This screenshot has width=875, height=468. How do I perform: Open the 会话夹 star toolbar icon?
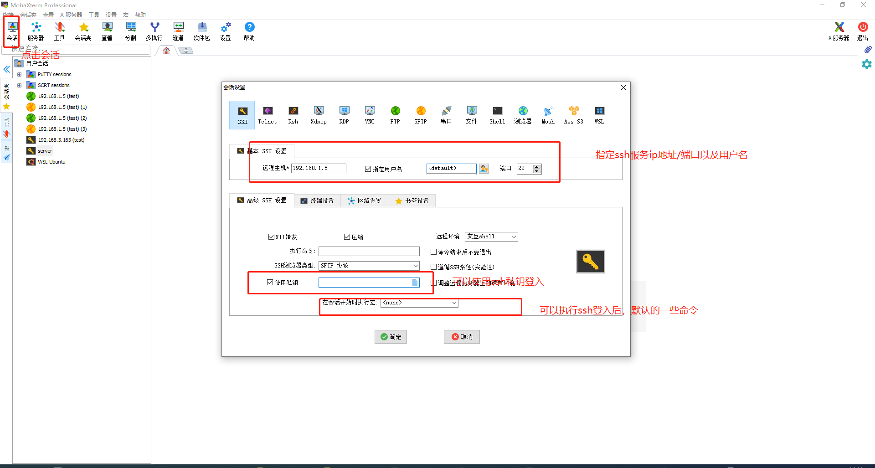point(83,31)
